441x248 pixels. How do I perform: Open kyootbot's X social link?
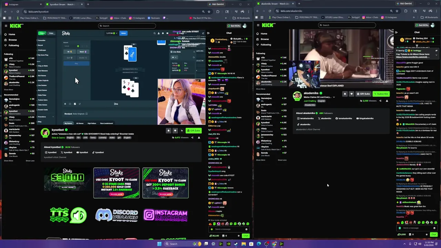[66, 152]
